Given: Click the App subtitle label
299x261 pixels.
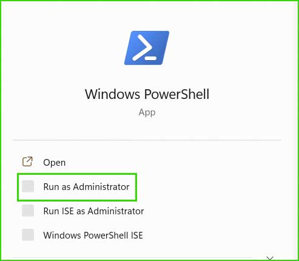Looking at the screenshot, I should coord(147,112).
